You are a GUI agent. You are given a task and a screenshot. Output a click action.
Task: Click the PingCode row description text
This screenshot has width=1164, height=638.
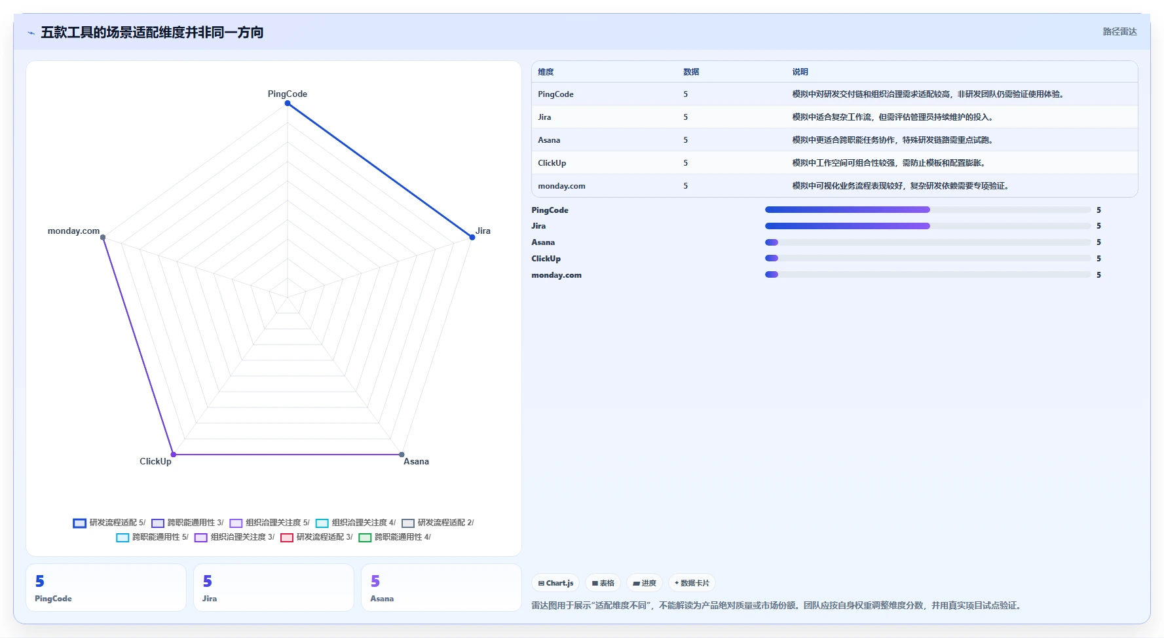tap(929, 94)
